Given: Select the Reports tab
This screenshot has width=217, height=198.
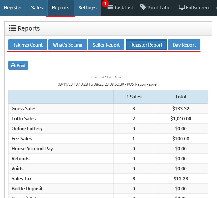Looking at the screenshot, I should (x=60, y=8).
